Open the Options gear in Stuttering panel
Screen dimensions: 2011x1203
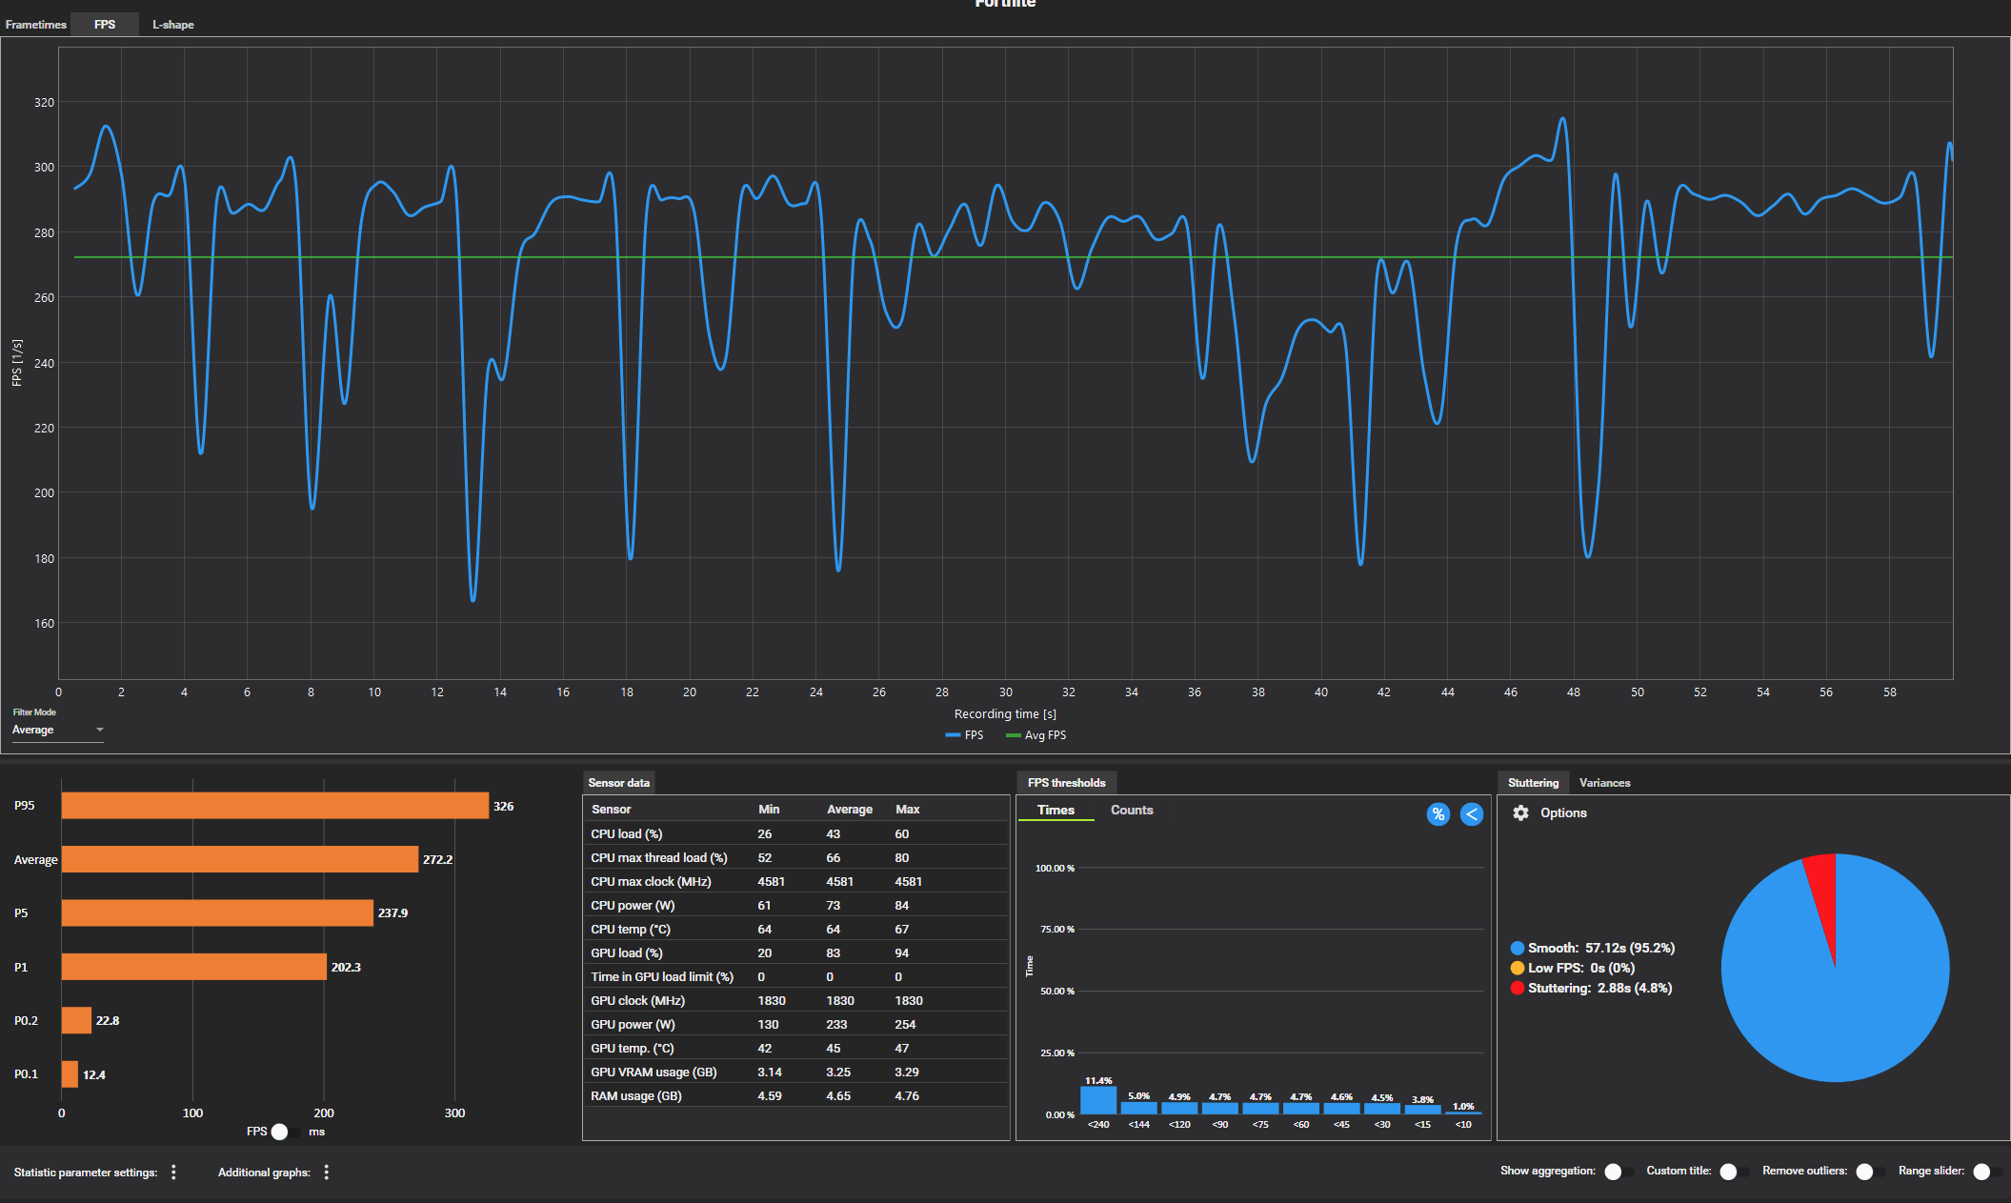click(1521, 812)
